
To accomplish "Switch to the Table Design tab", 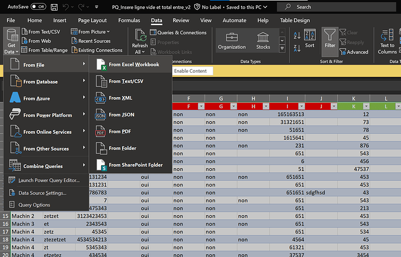I will (295, 20).
